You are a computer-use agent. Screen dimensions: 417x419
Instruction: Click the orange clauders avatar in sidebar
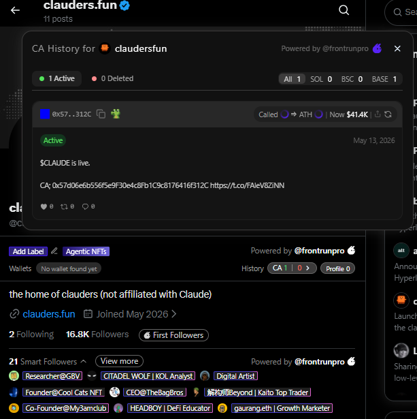[401, 300]
